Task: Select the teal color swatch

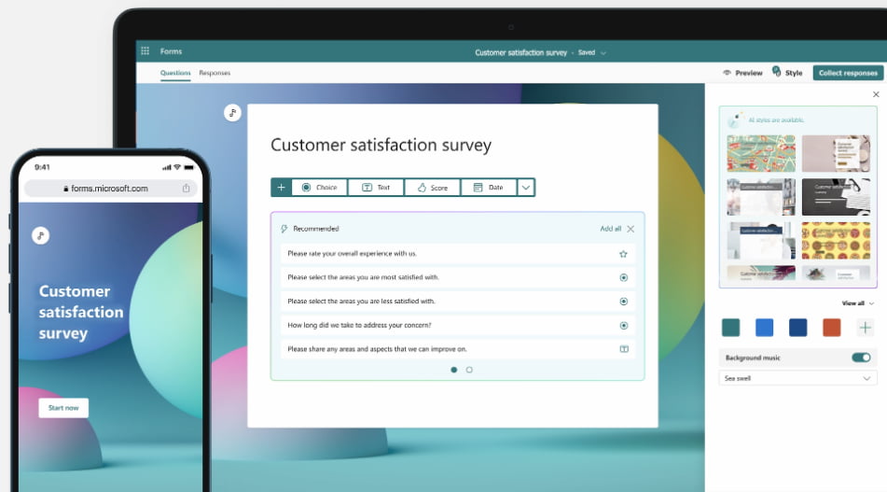Action: (x=731, y=328)
